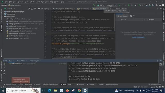Open the Terminal tool window button
165x93 pixels.
90,84
